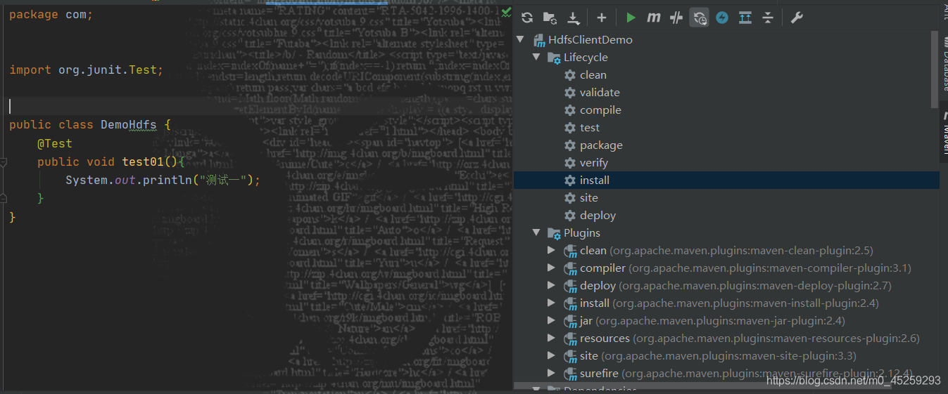The height and width of the screenshot is (394, 948).
Task: Toggle Maven offline mode
Action: point(676,18)
